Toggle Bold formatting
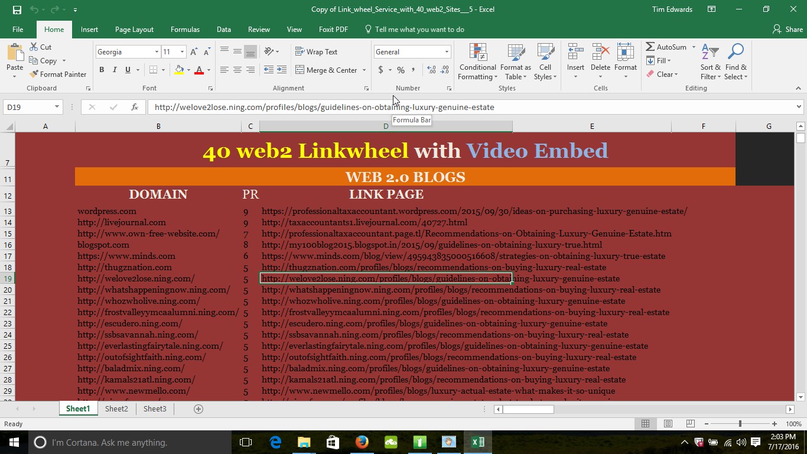The image size is (807, 454). pyautogui.click(x=102, y=70)
